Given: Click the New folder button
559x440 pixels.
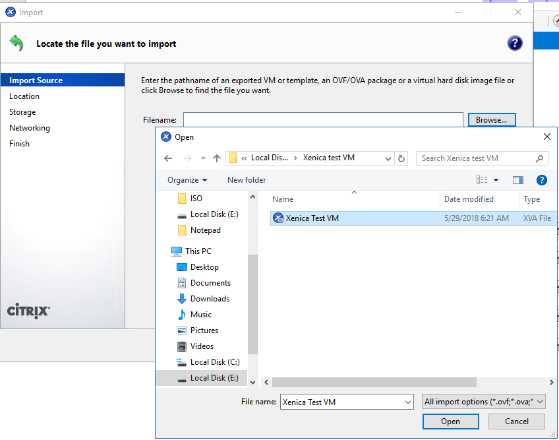Looking at the screenshot, I should pyautogui.click(x=247, y=180).
